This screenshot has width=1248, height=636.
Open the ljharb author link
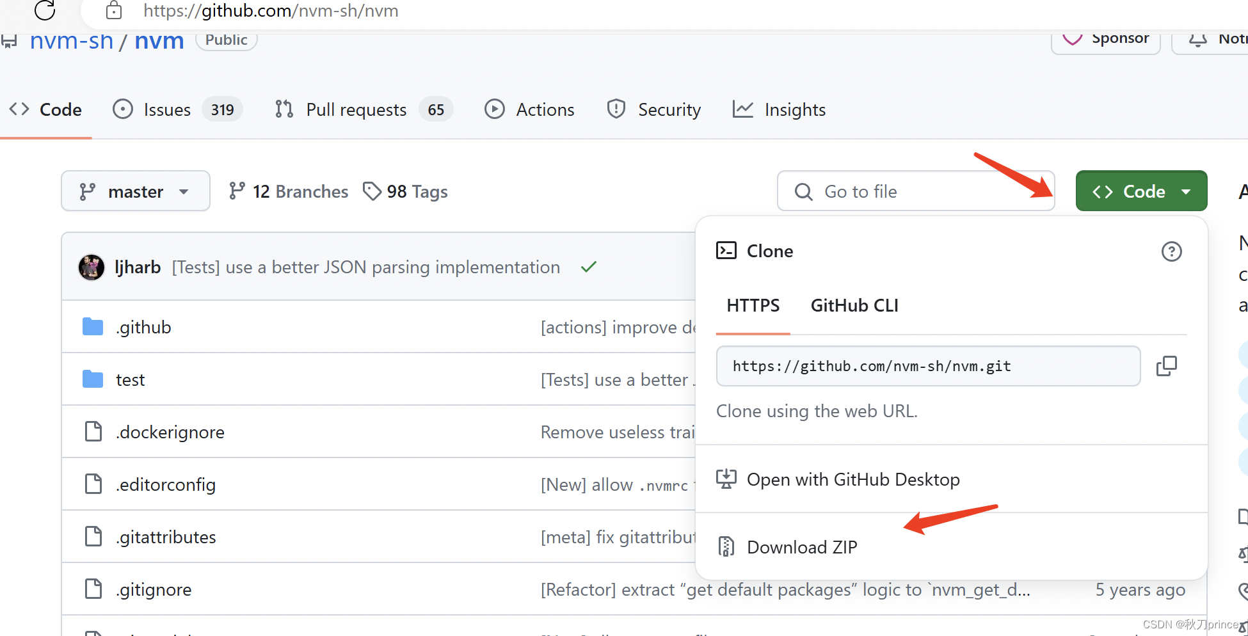click(x=138, y=267)
